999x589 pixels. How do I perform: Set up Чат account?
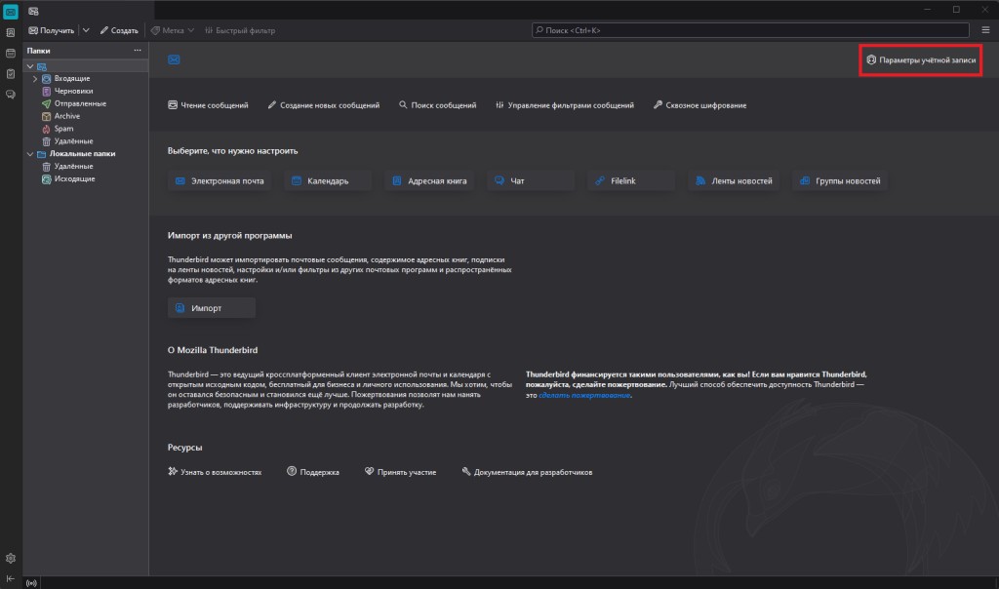(531, 180)
